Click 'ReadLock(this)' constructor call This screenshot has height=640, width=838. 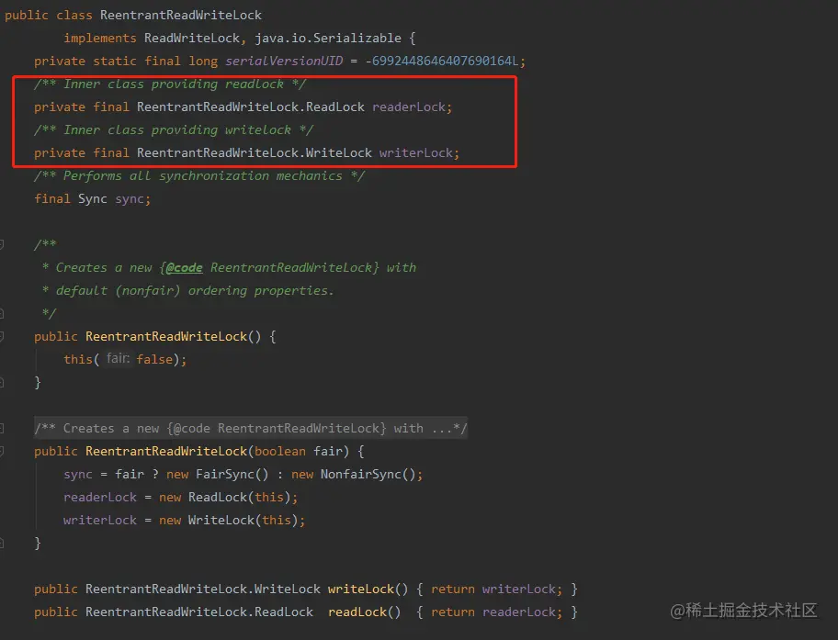(240, 497)
